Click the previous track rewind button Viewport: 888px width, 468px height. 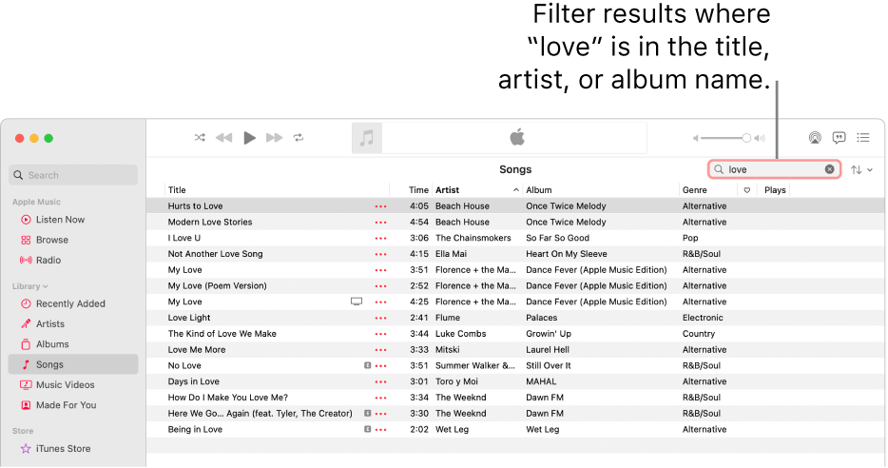pos(224,138)
